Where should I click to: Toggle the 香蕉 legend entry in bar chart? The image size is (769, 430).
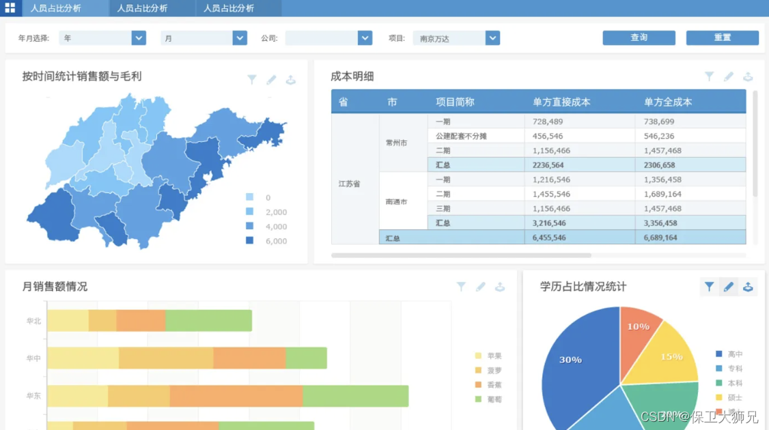tap(488, 385)
